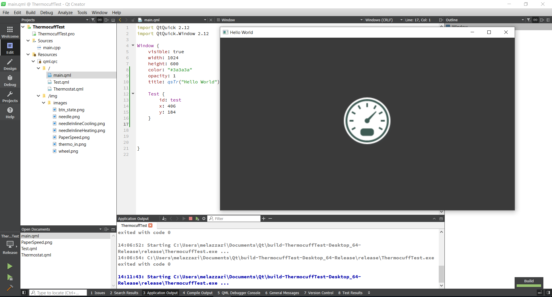Start debugging with the bug play button
The image size is (552, 297).
[10, 277]
